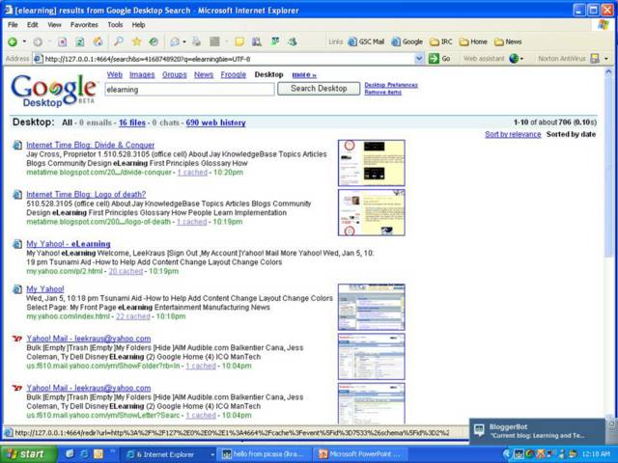
Task: Open the History toolbar icon
Action: pyautogui.click(x=154, y=41)
